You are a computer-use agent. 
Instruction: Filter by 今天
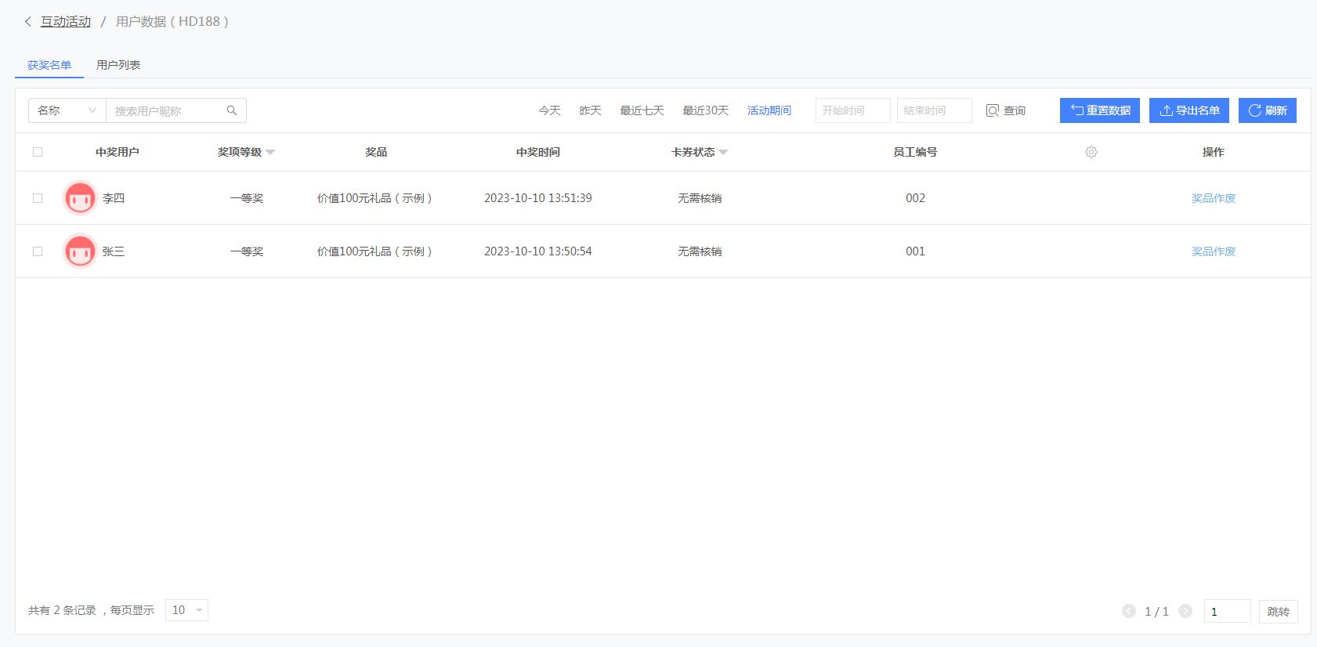(x=550, y=110)
